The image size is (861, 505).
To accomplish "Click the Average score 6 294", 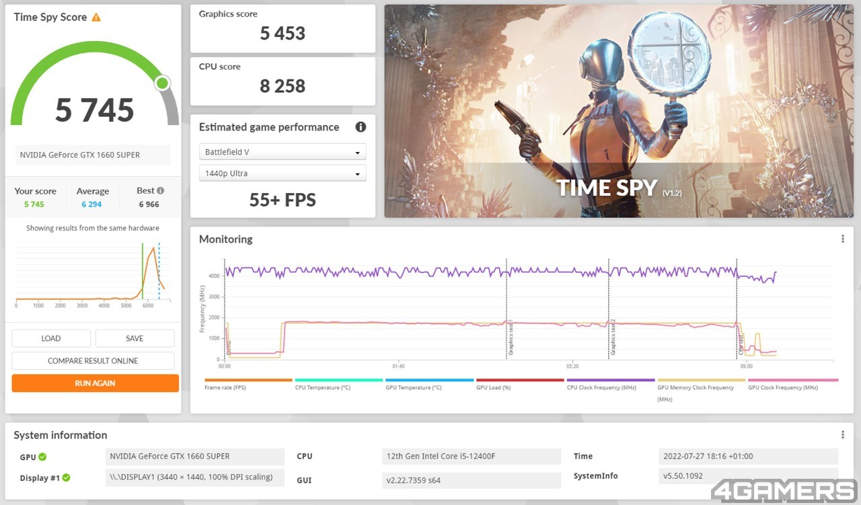I will click(x=92, y=204).
